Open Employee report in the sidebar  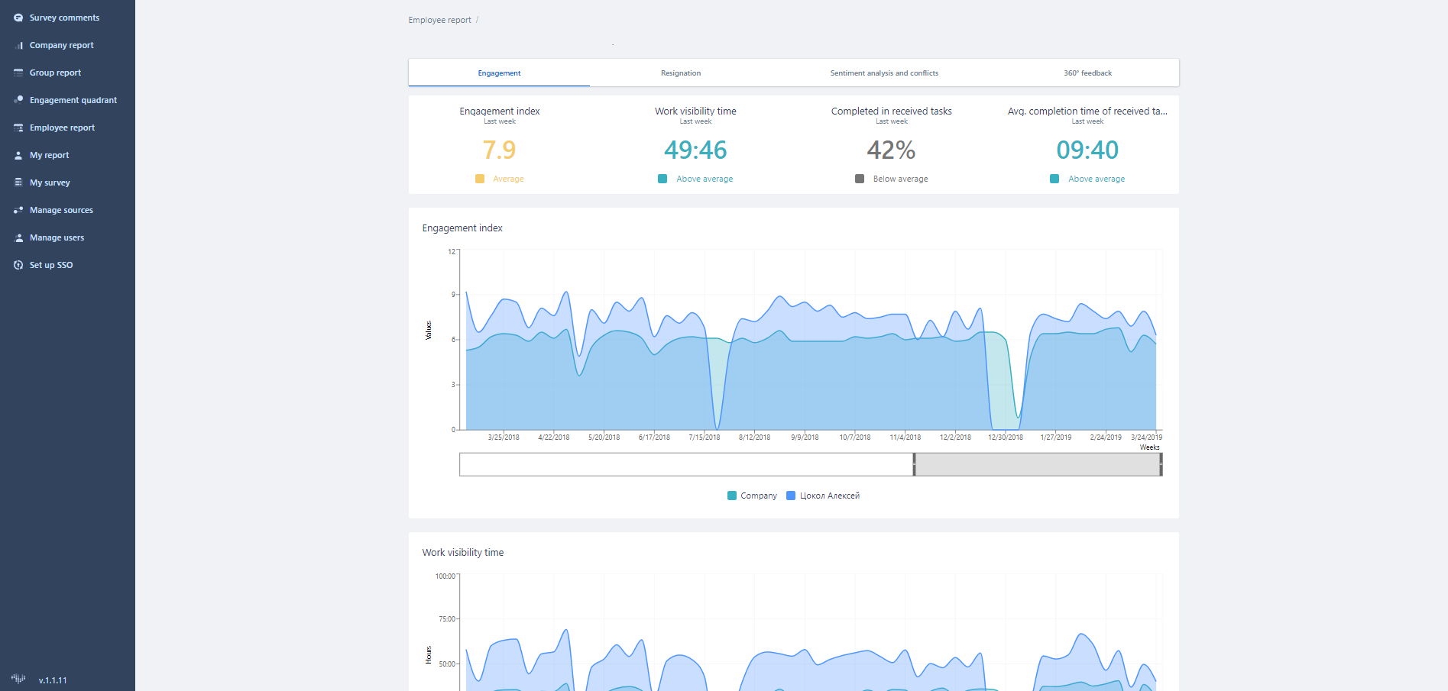coord(62,128)
